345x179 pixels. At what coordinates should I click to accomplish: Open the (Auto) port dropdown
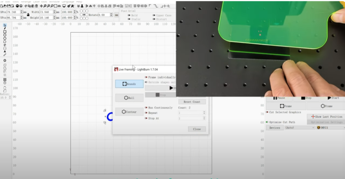click(x=300, y=128)
